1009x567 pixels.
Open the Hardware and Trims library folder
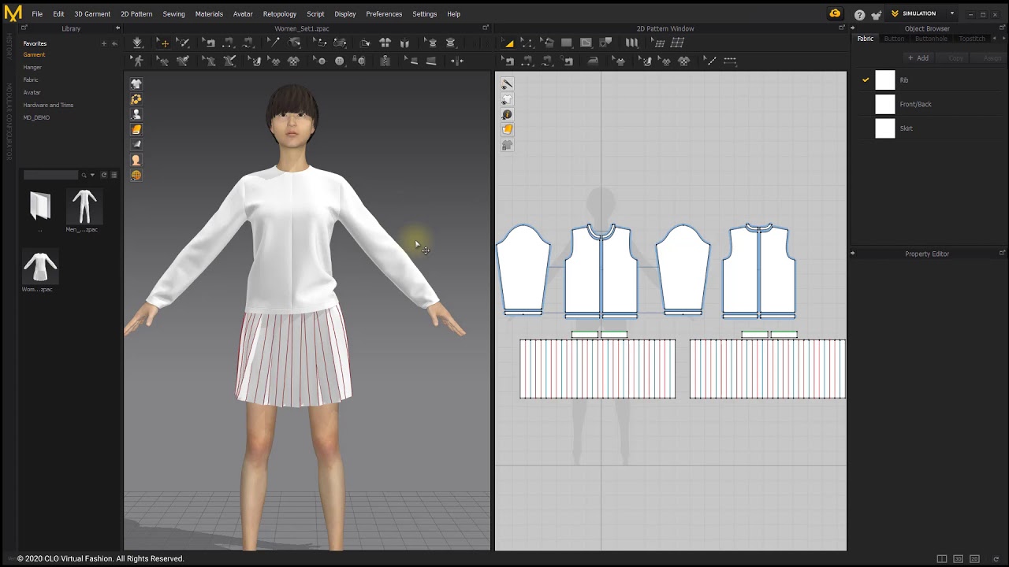tap(48, 105)
